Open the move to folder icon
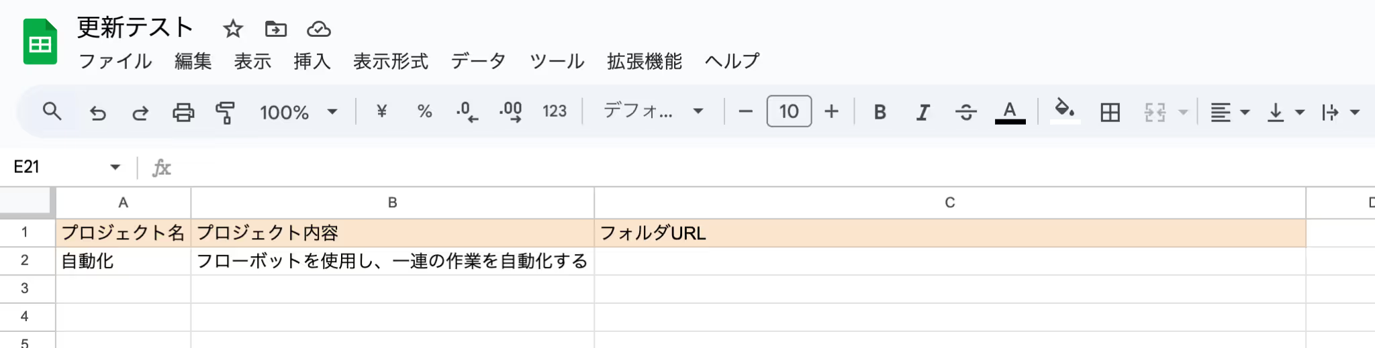This screenshot has height=348, width=1375. tap(276, 29)
